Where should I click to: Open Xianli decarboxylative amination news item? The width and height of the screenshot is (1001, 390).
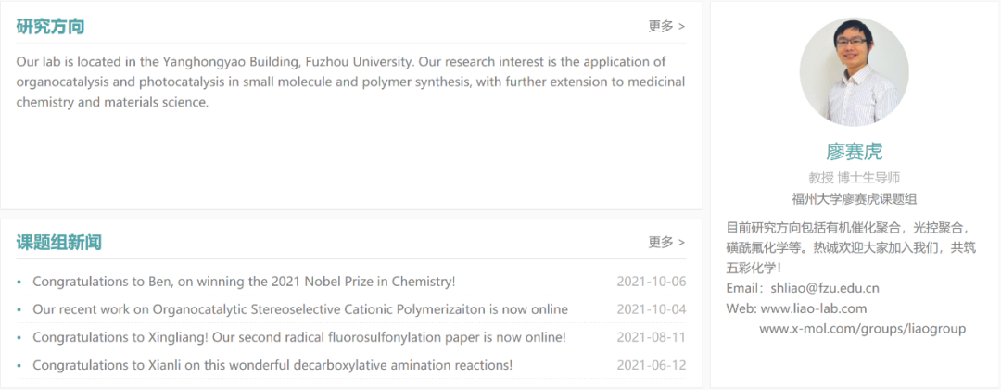272,365
